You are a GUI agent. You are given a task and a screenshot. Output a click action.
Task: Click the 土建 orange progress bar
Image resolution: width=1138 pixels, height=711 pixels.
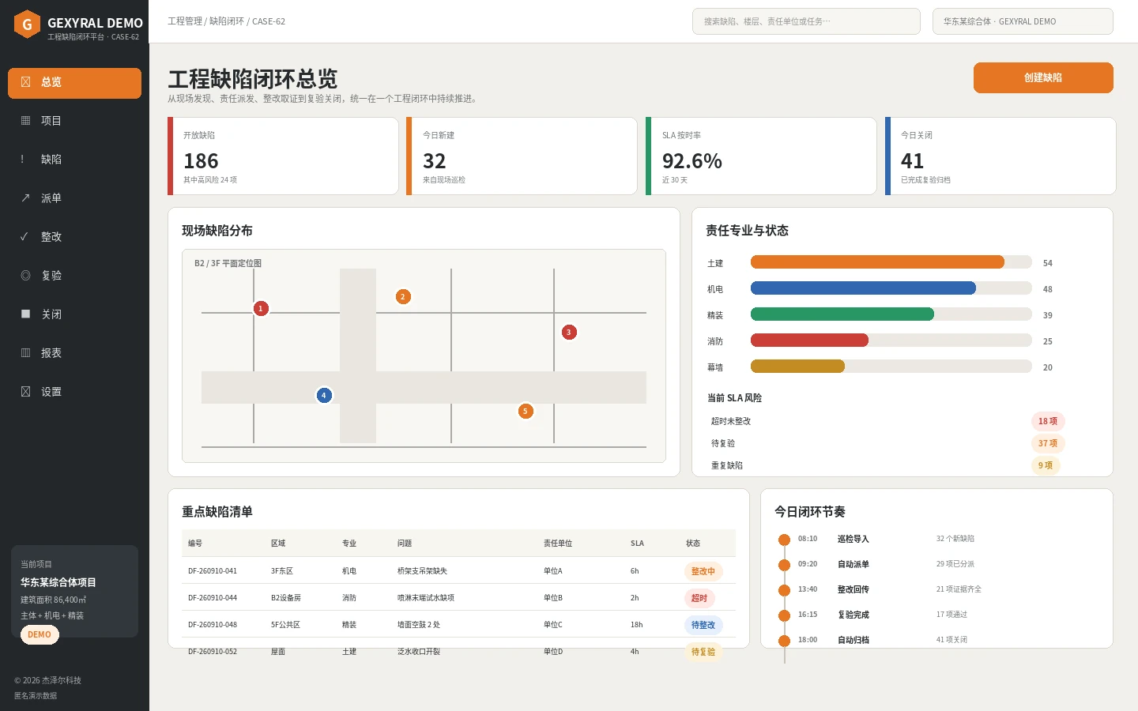pos(877,262)
